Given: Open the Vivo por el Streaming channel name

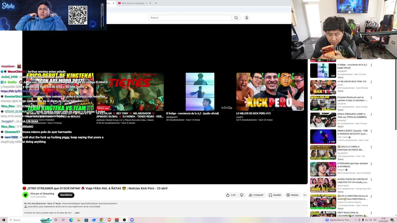Looking at the screenshot, I should pos(42,194).
